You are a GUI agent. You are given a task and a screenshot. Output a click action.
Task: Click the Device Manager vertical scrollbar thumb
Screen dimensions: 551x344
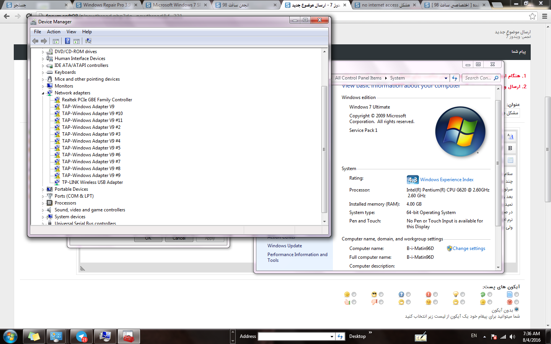(x=324, y=149)
